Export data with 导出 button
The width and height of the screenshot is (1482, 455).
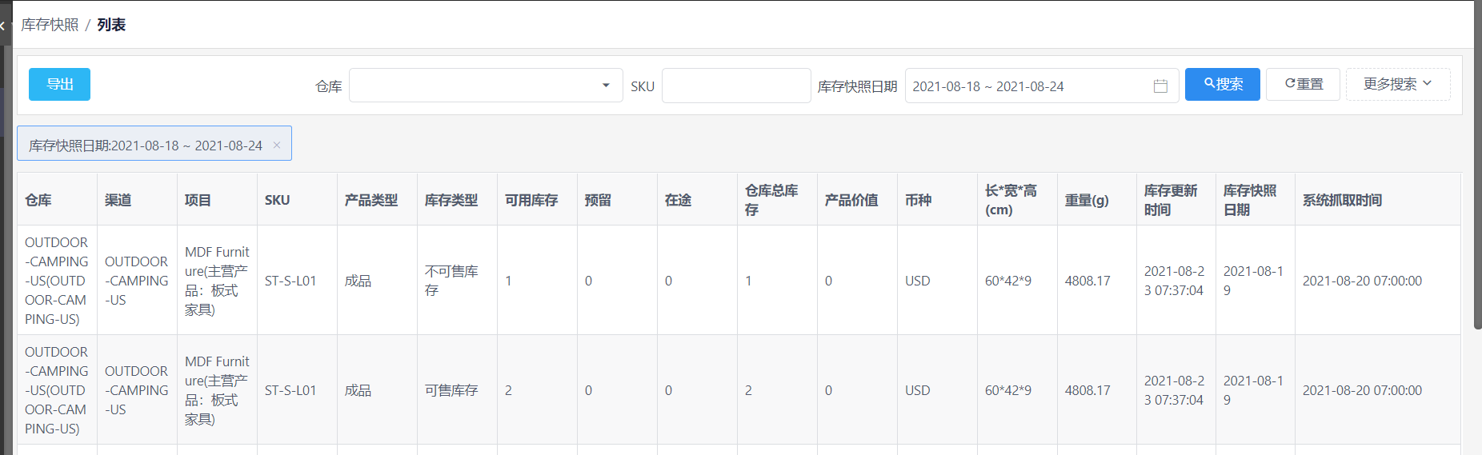[59, 84]
